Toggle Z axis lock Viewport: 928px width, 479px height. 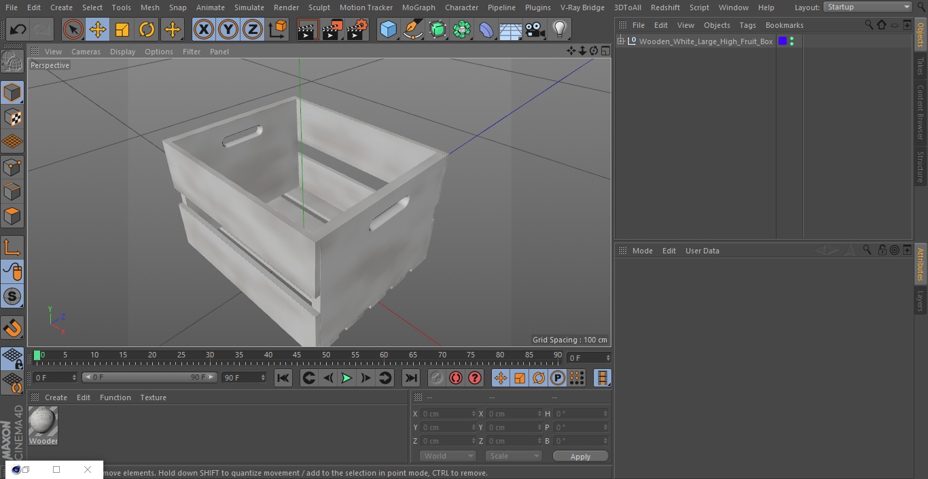coord(253,30)
